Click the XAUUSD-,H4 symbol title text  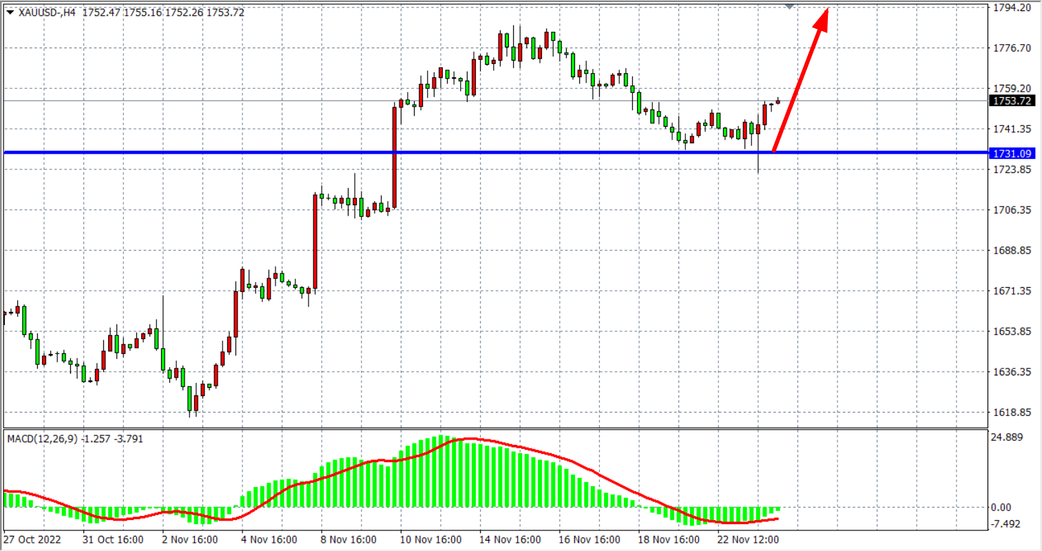pyautogui.click(x=47, y=12)
